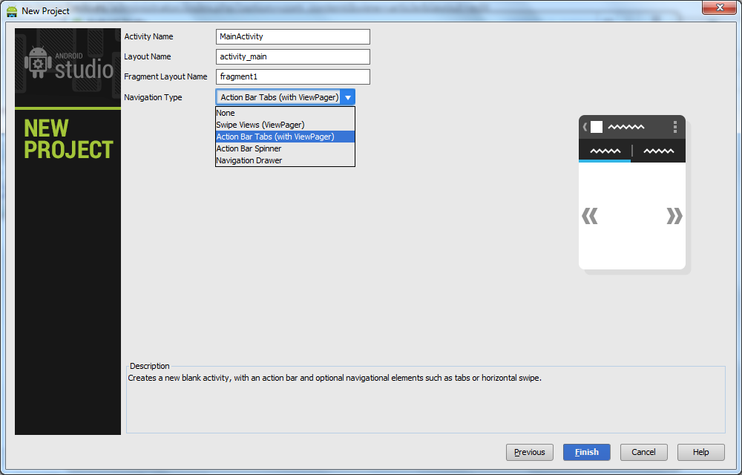Image resolution: width=742 pixels, height=475 pixels.
Task: Go back with the Previous button
Action: (x=530, y=452)
